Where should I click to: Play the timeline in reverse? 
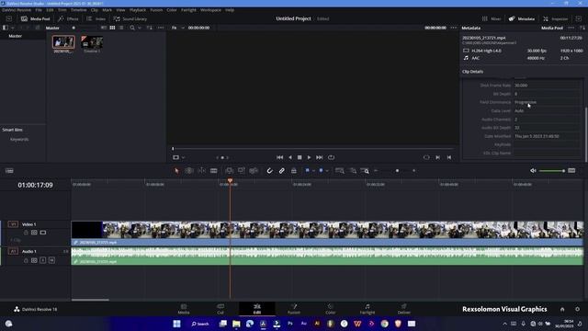point(290,157)
